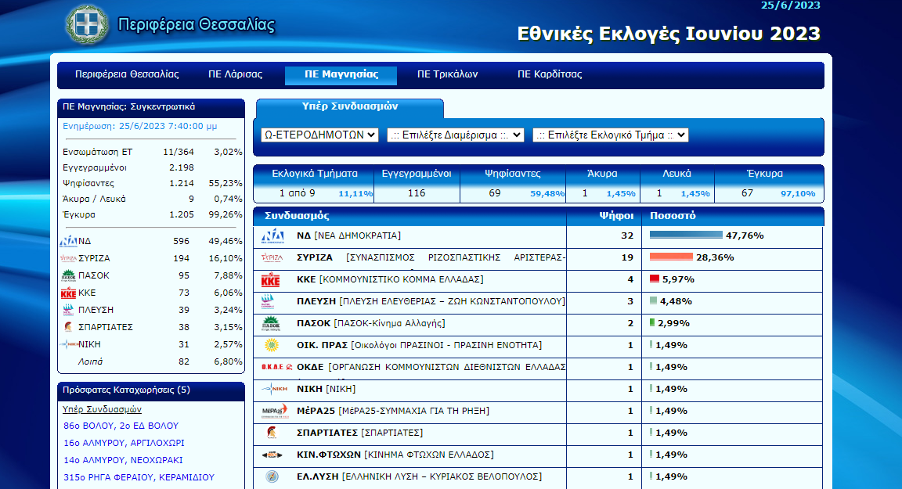Click the ΜέΡΑ25 party logo

click(x=272, y=411)
